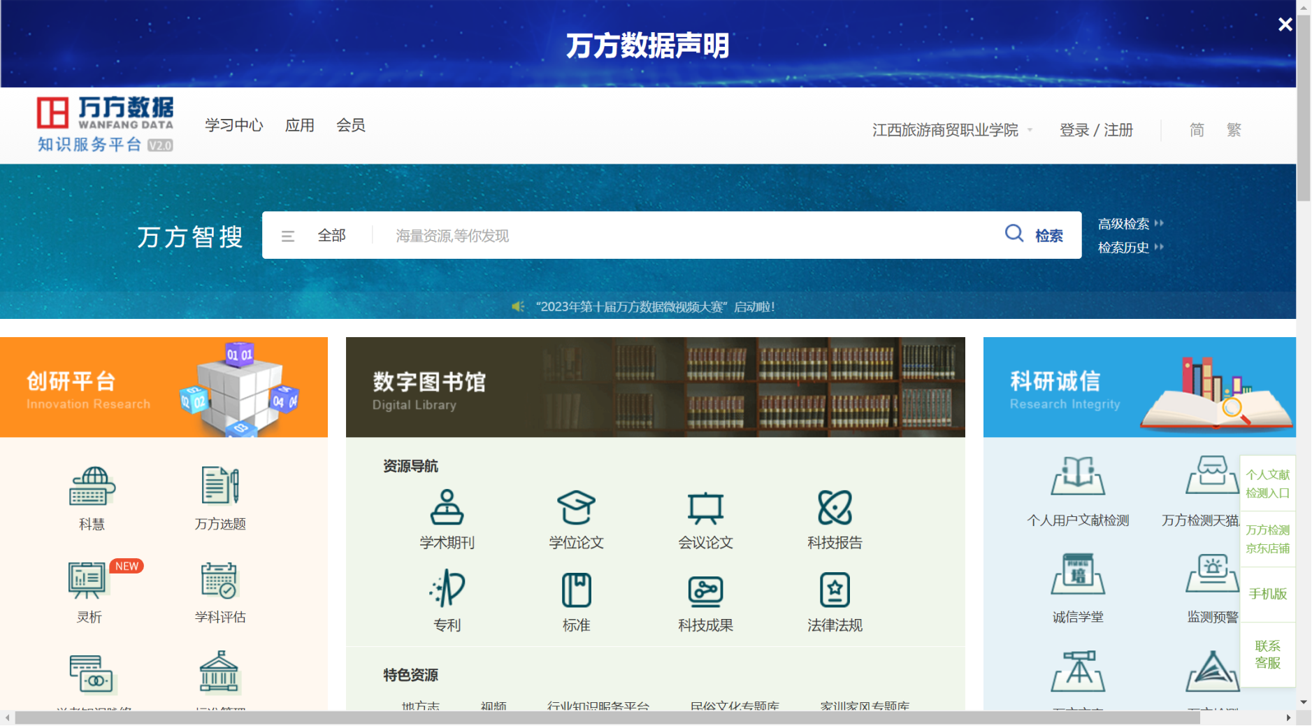Open the 灵析 presentation board icon
Screen dimensions: 1312x726
click(x=87, y=580)
